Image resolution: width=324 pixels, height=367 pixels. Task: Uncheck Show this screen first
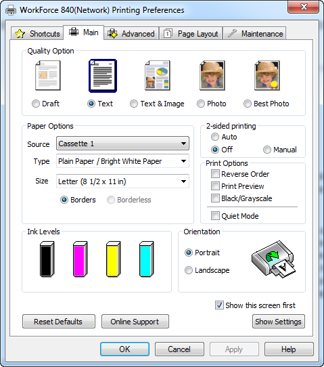tap(219, 305)
